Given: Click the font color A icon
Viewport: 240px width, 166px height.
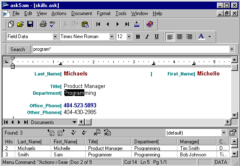Looking at the screenshot, I should tap(201, 37).
